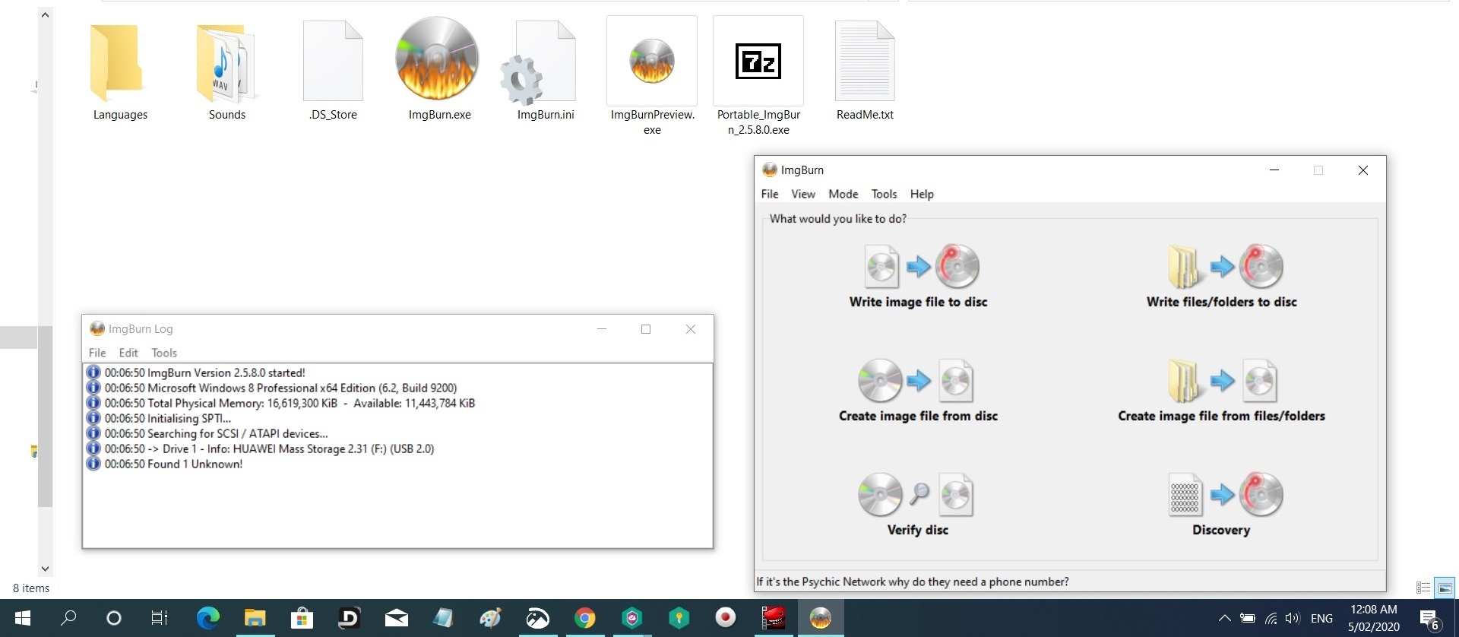Viewport: 1459px width, 637px height.
Task: Switch to ImgBurn taskbar button
Action: (x=821, y=618)
